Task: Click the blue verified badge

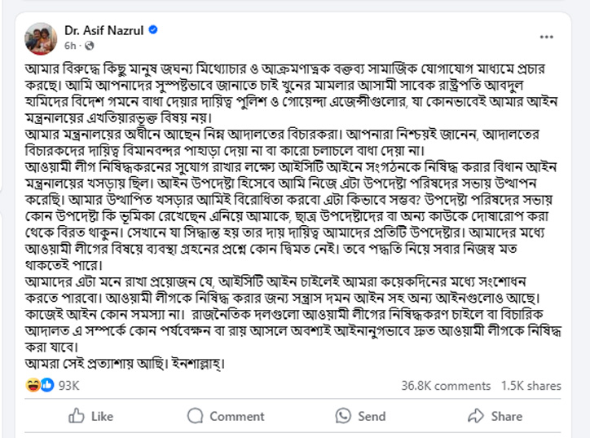Action: point(152,31)
